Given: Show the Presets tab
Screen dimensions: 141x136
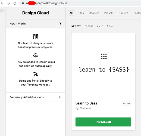Looking at the screenshot, I should [x=109, y=13].
